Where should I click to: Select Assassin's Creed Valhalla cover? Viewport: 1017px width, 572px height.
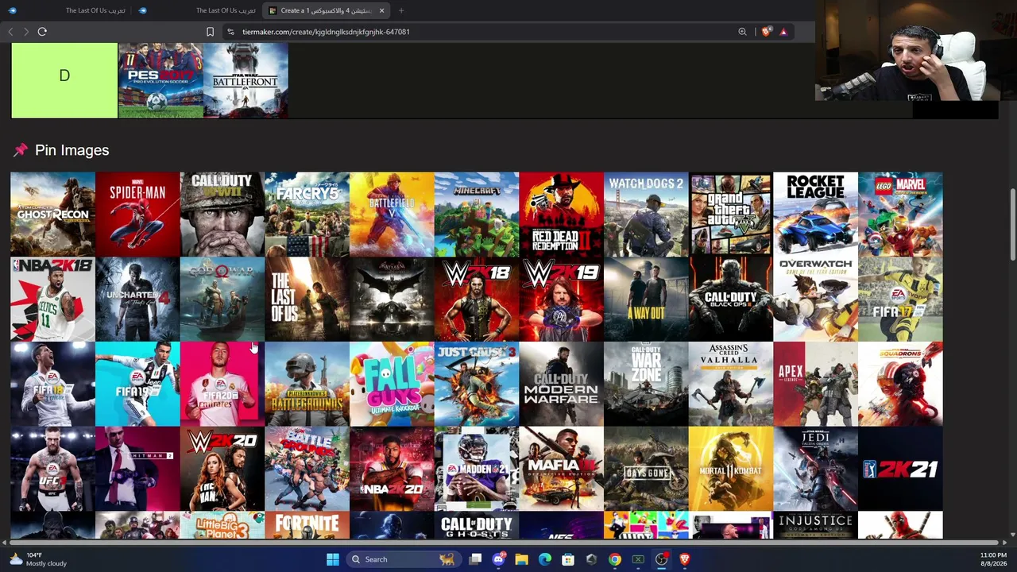[731, 385]
